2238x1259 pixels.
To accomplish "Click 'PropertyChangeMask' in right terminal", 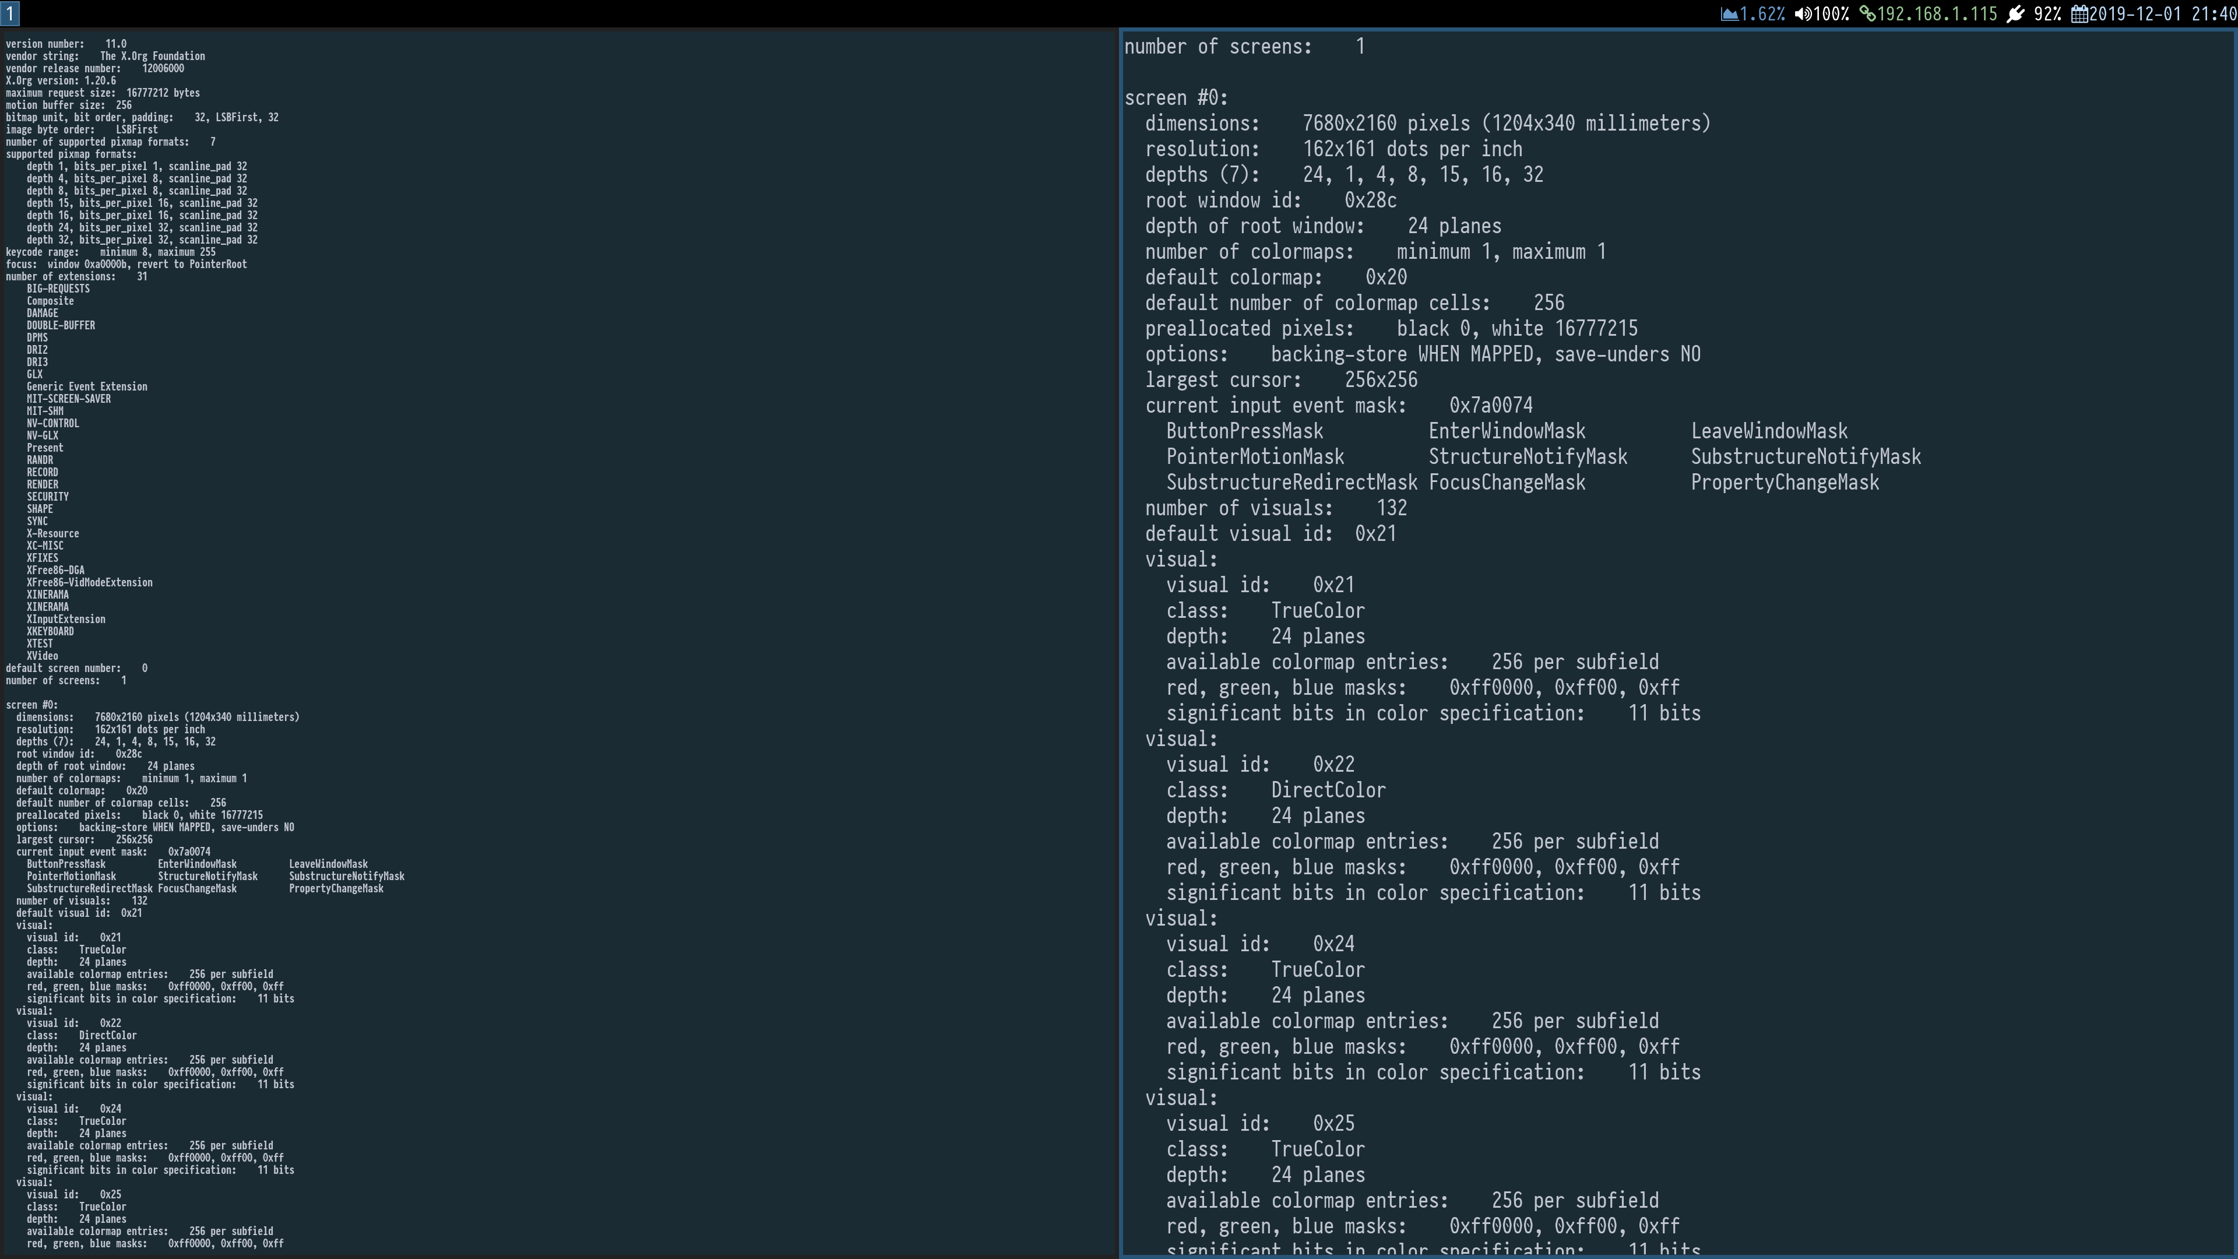I will coord(1785,483).
